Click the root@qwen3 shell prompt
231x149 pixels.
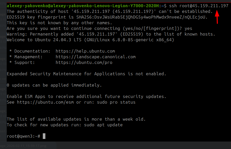tap(23, 136)
